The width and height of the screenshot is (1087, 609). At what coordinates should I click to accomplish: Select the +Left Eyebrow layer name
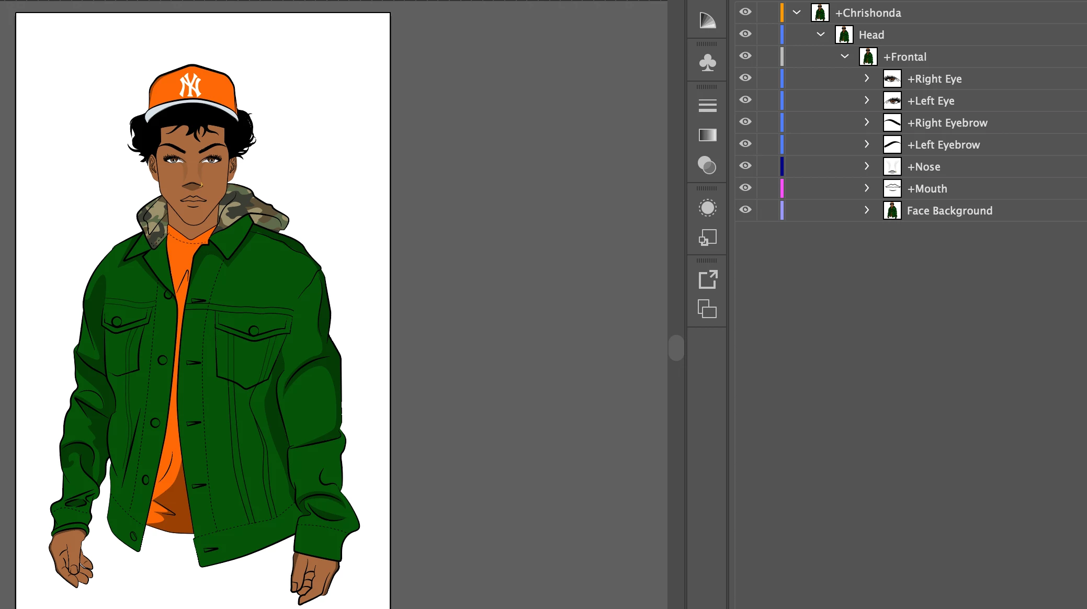coord(943,145)
